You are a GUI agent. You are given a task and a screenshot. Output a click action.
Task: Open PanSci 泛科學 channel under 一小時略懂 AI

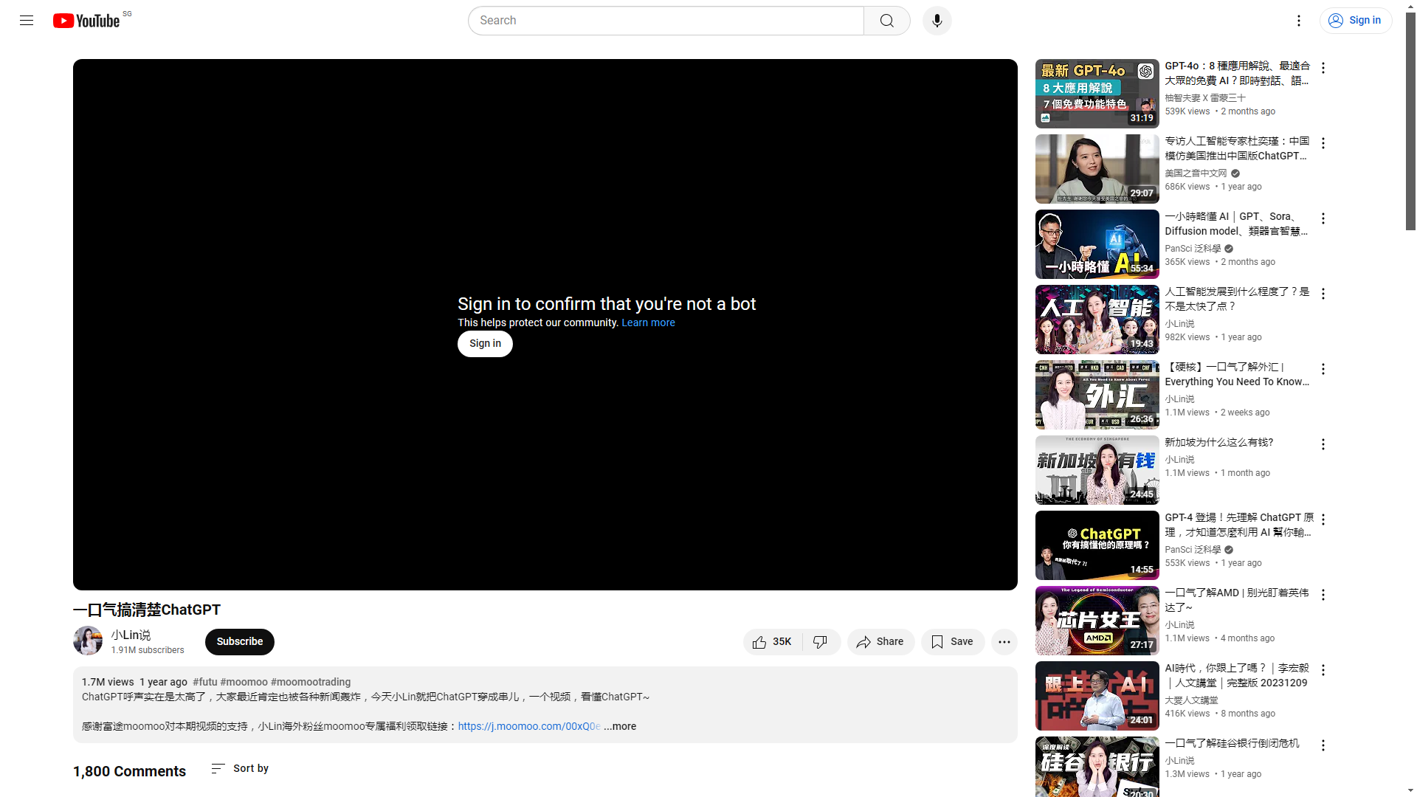pyautogui.click(x=1193, y=249)
